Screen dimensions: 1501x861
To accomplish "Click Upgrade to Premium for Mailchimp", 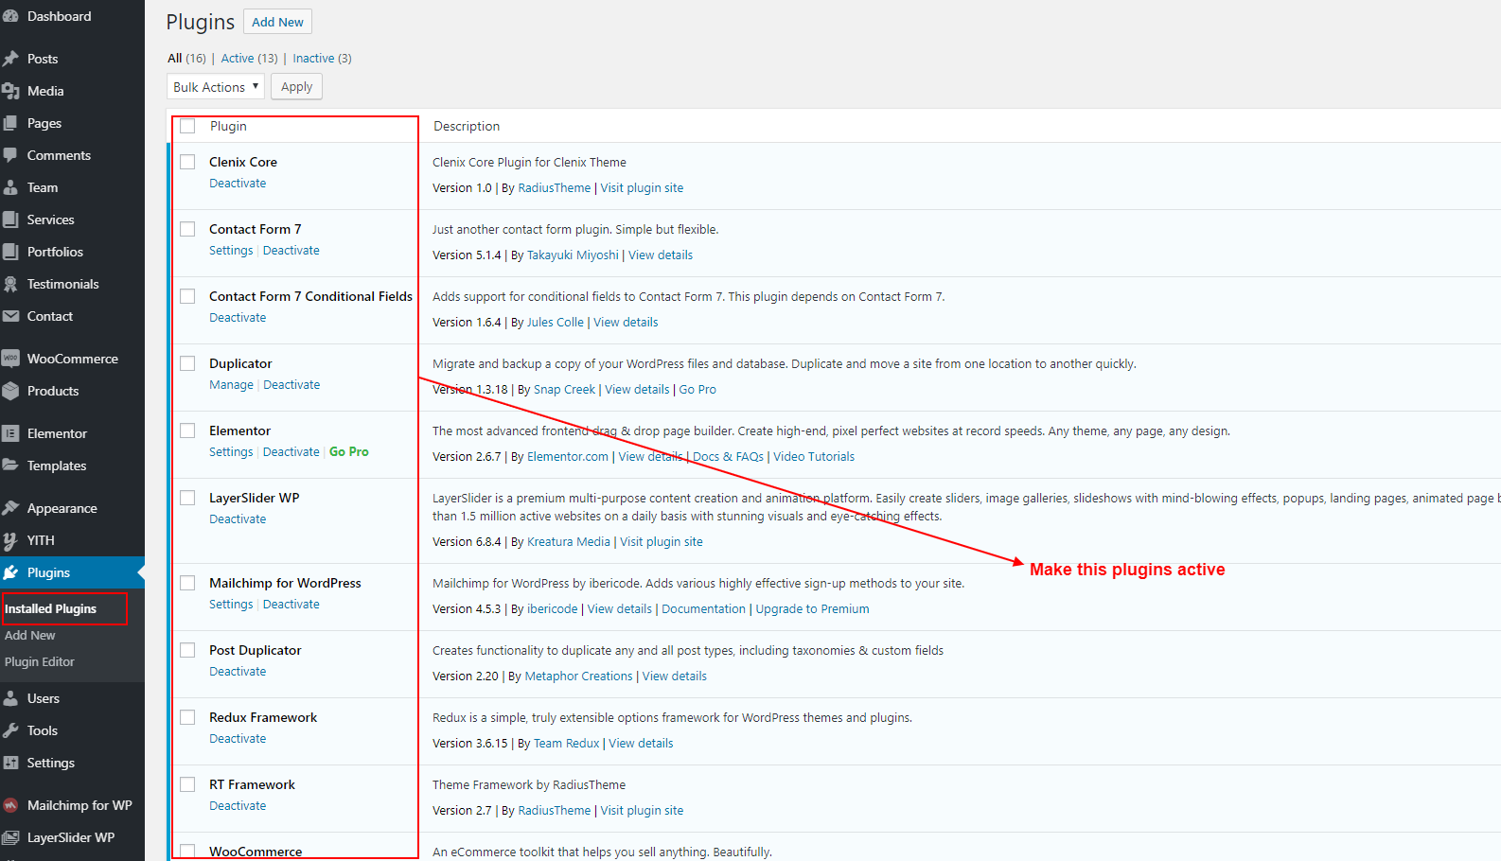I will click(812, 609).
